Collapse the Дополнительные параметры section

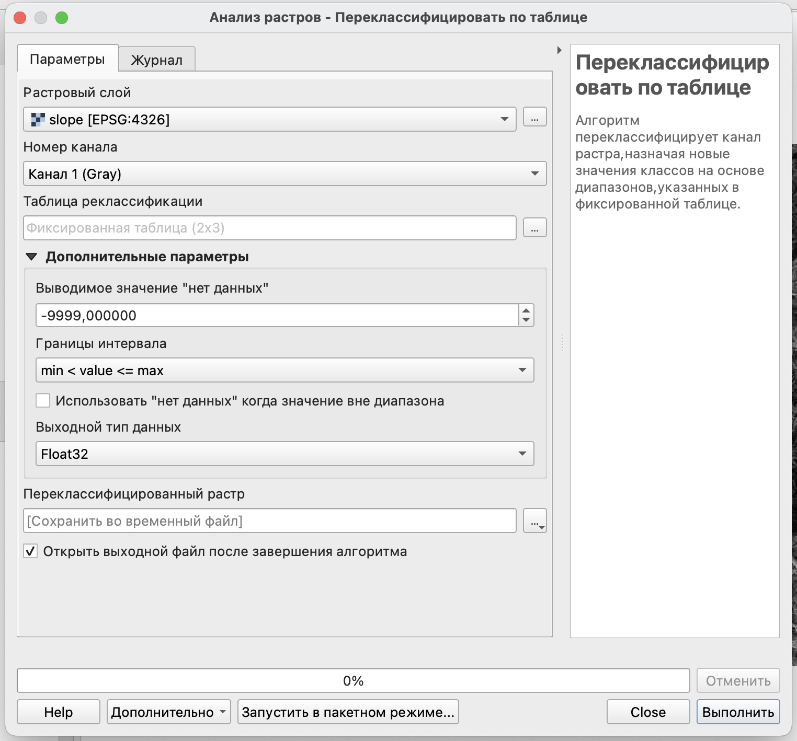pyautogui.click(x=31, y=257)
